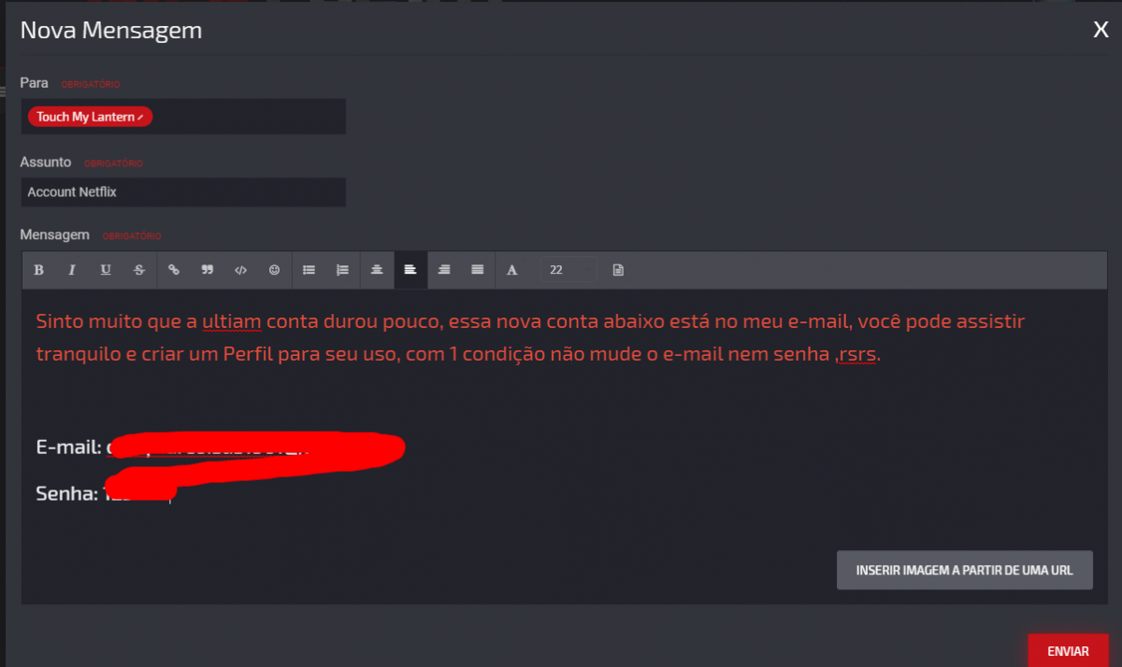Justify the message text
Viewport: 1122px width, 667px height.
(x=478, y=270)
